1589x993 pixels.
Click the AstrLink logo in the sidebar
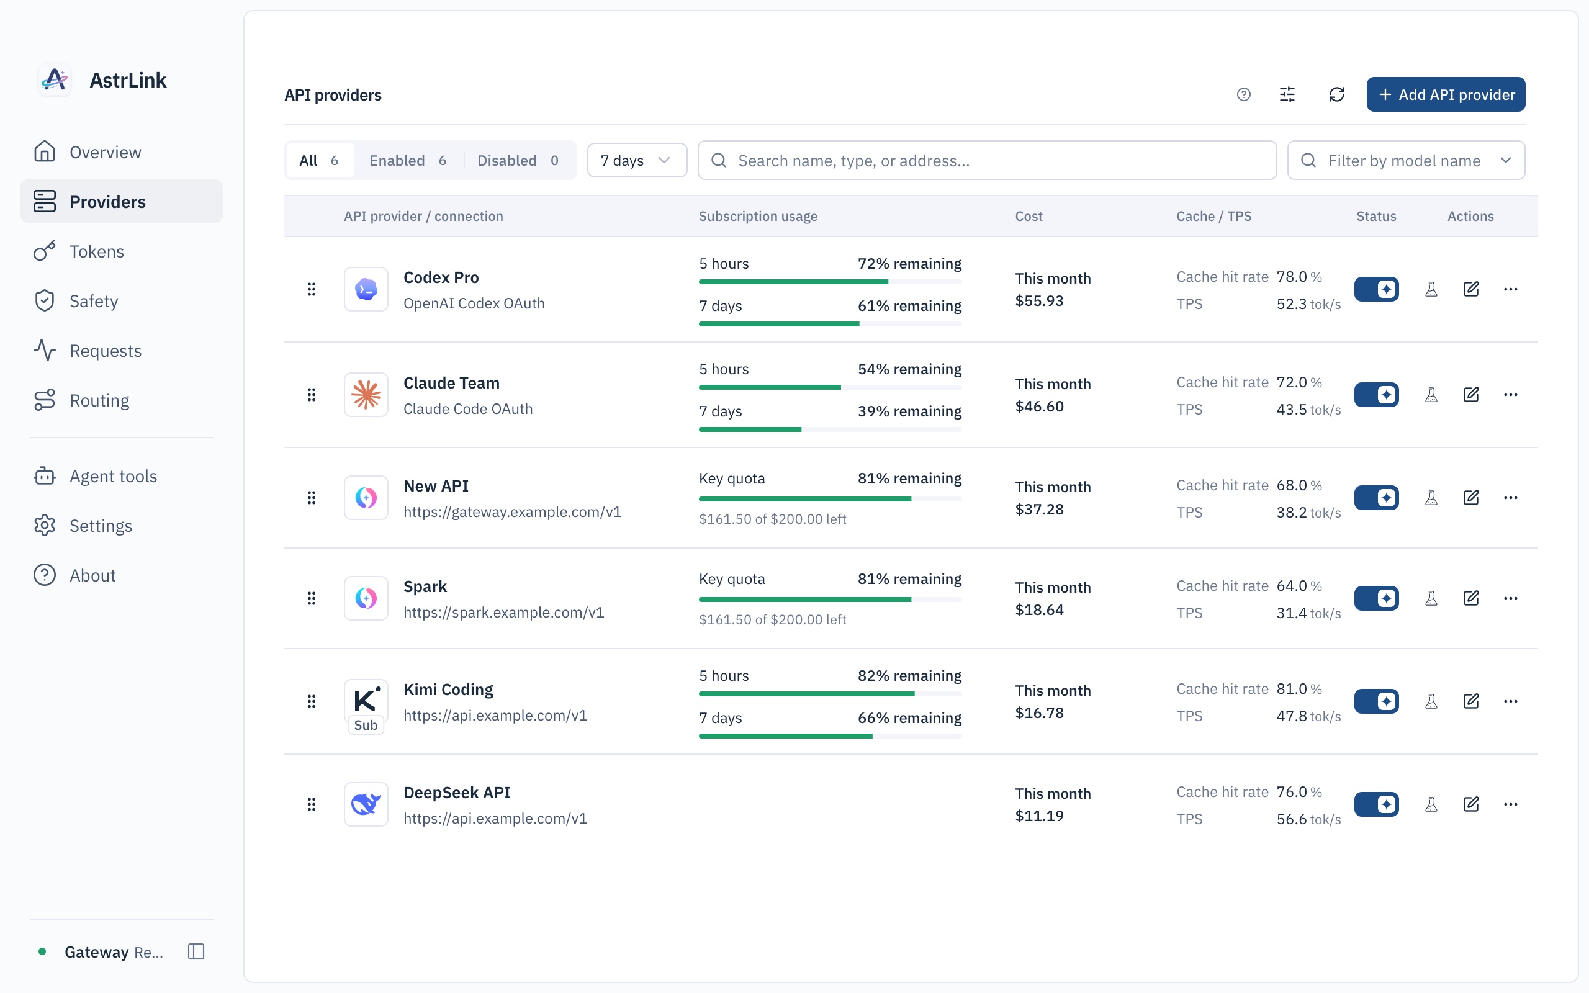(55, 80)
